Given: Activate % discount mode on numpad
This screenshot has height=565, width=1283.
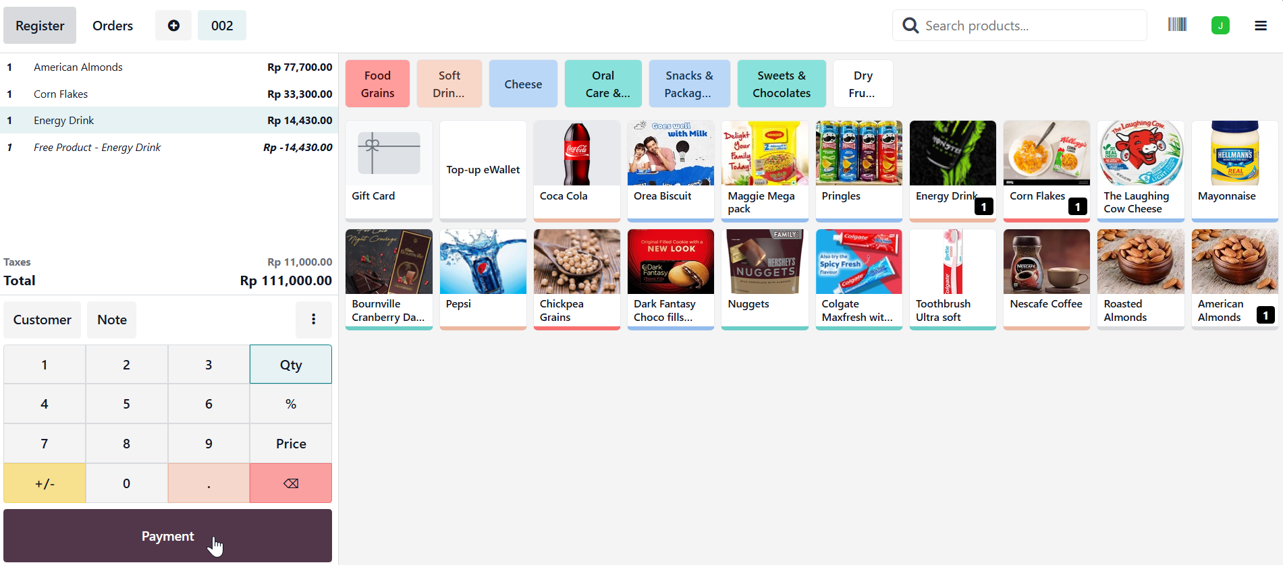Looking at the screenshot, I should [291, 404].
